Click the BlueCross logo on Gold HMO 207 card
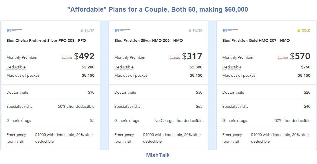 click(230, 30)
